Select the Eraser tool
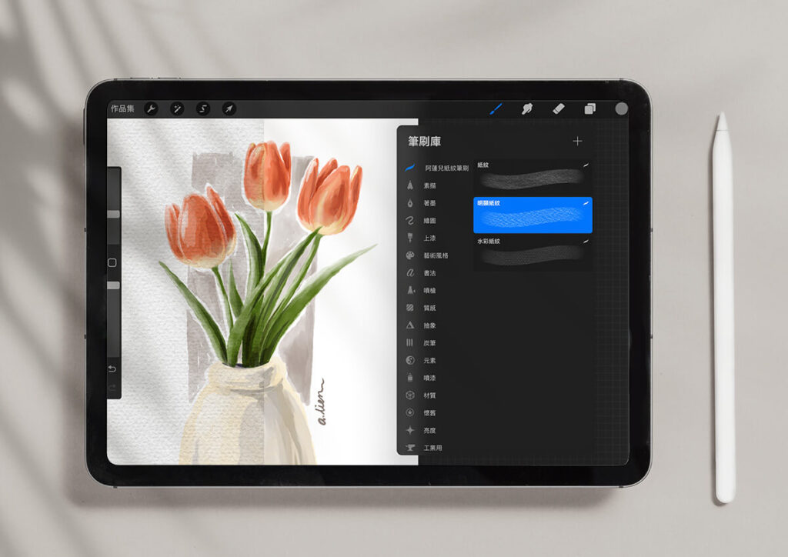 (559, 108)
